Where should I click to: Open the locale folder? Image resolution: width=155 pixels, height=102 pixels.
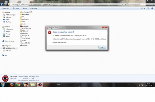pos(23,24)
